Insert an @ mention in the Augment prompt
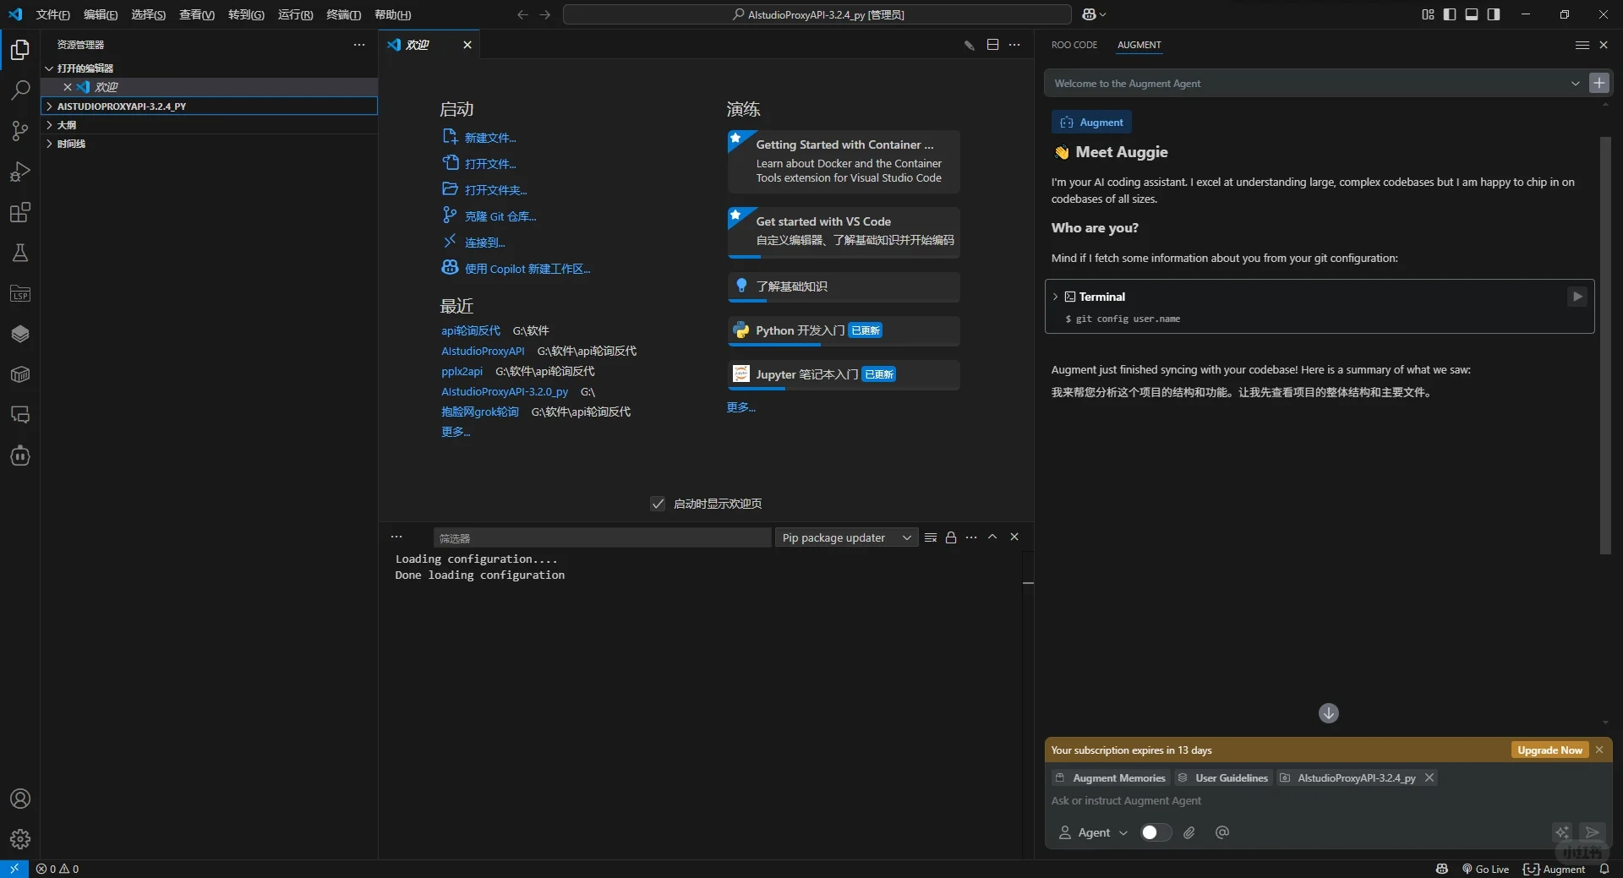The width and height of the screenshot is (1623, 878). point(1222,832)
